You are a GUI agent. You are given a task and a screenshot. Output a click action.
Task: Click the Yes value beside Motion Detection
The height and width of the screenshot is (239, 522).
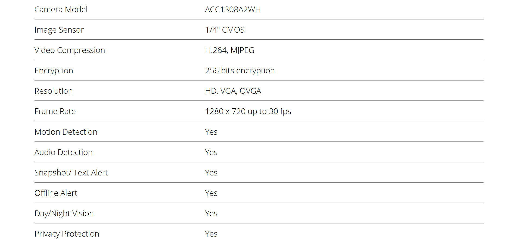click(x=211, y=132)
